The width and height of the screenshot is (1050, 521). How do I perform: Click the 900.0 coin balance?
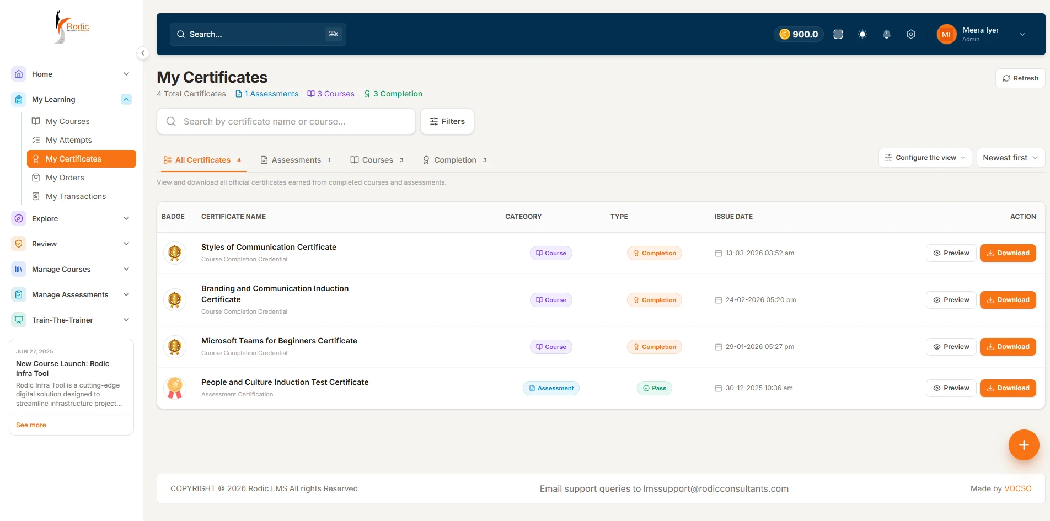[799, 34]
